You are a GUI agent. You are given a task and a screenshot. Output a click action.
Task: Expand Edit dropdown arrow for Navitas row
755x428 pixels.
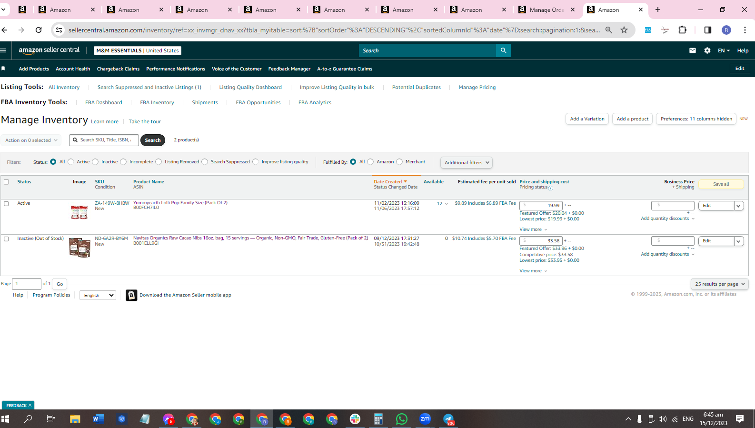738,241
